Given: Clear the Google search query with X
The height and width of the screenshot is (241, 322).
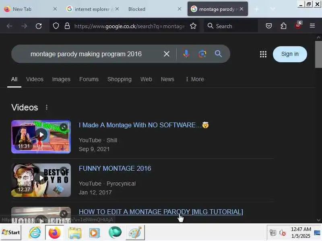Looking at the screenshot, I should [x=167, y=54].
